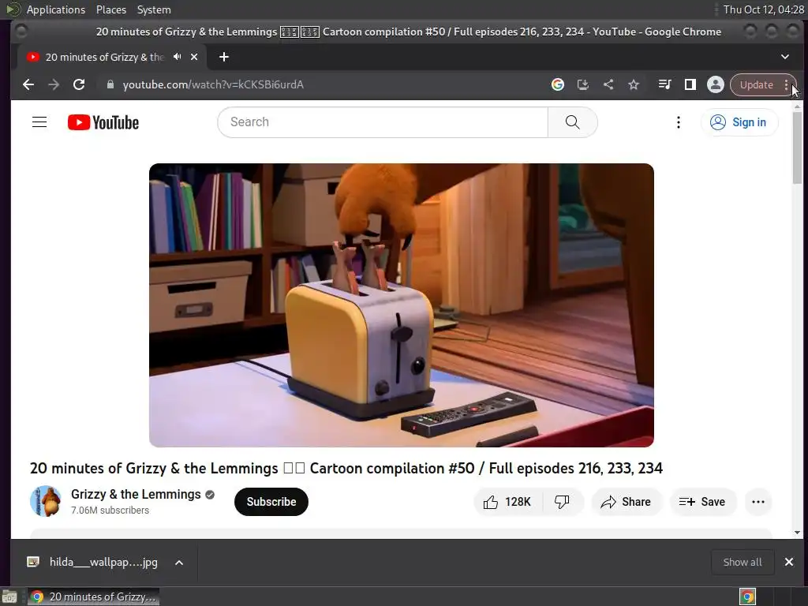Viewport: 808px width, 606px height.
Task: Reload the YouTube page
Action: coord(79,84)
